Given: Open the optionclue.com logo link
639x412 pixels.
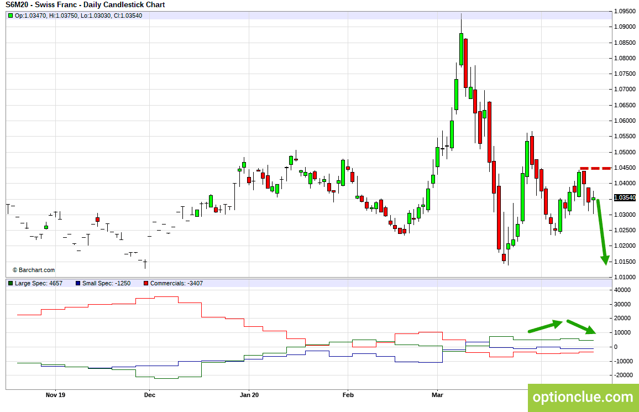Looking at the screenshot, I should (x=583, y=397).
